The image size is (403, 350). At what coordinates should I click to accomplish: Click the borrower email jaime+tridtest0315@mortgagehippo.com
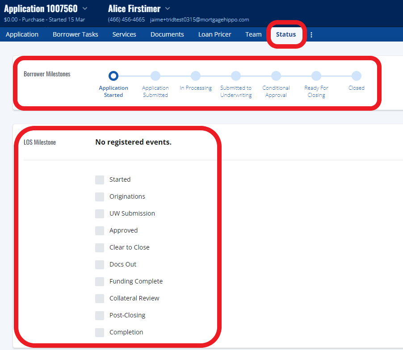(x=199, y=20)
